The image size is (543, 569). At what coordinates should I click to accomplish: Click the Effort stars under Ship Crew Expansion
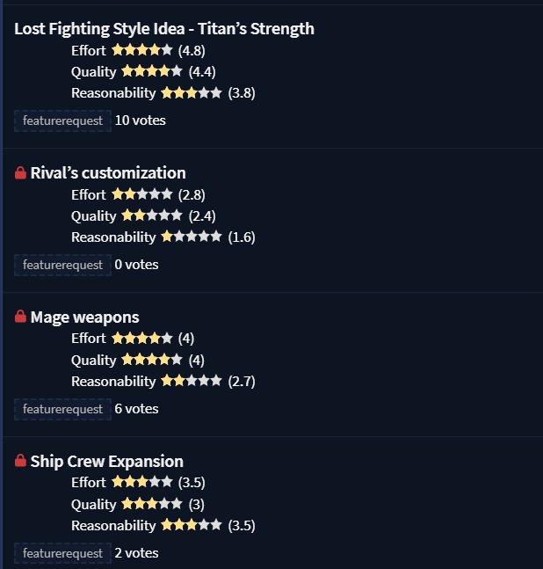tap(142, 482)
